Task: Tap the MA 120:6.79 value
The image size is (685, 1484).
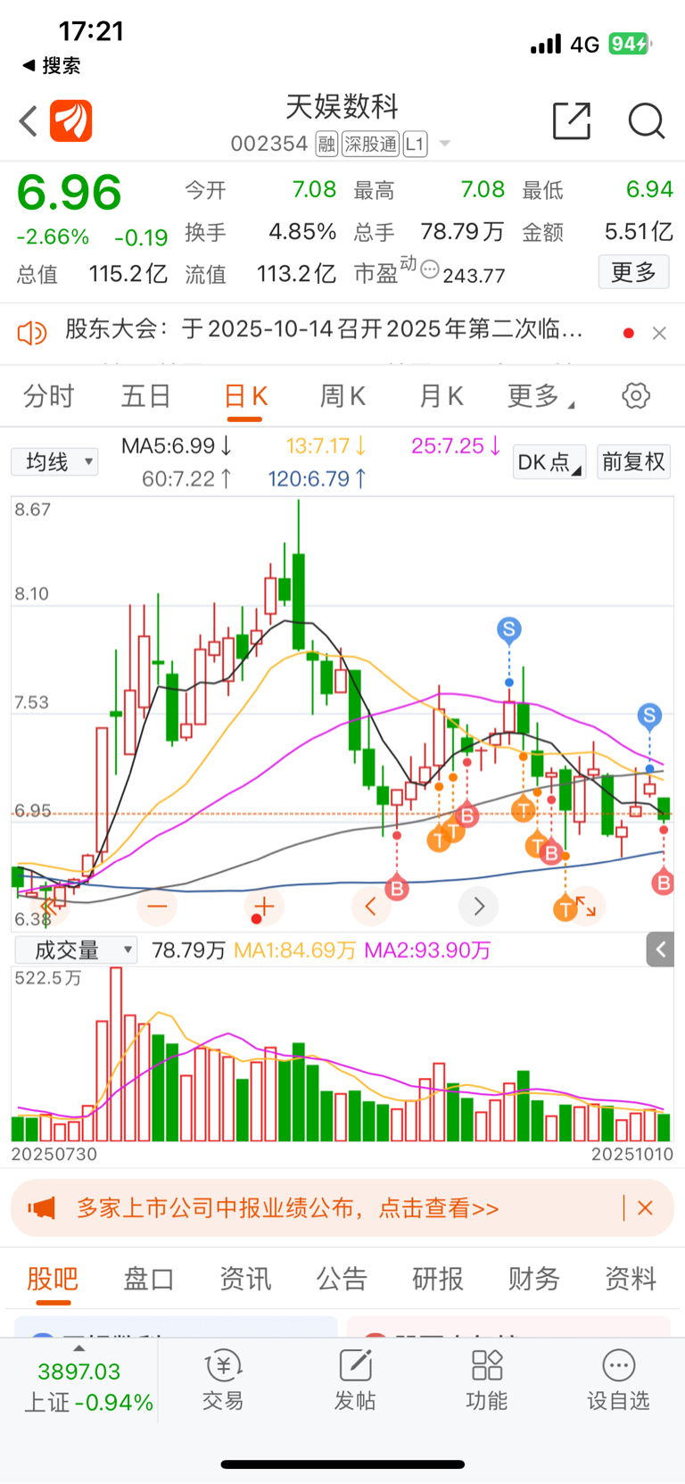Action: click(317, 479)
